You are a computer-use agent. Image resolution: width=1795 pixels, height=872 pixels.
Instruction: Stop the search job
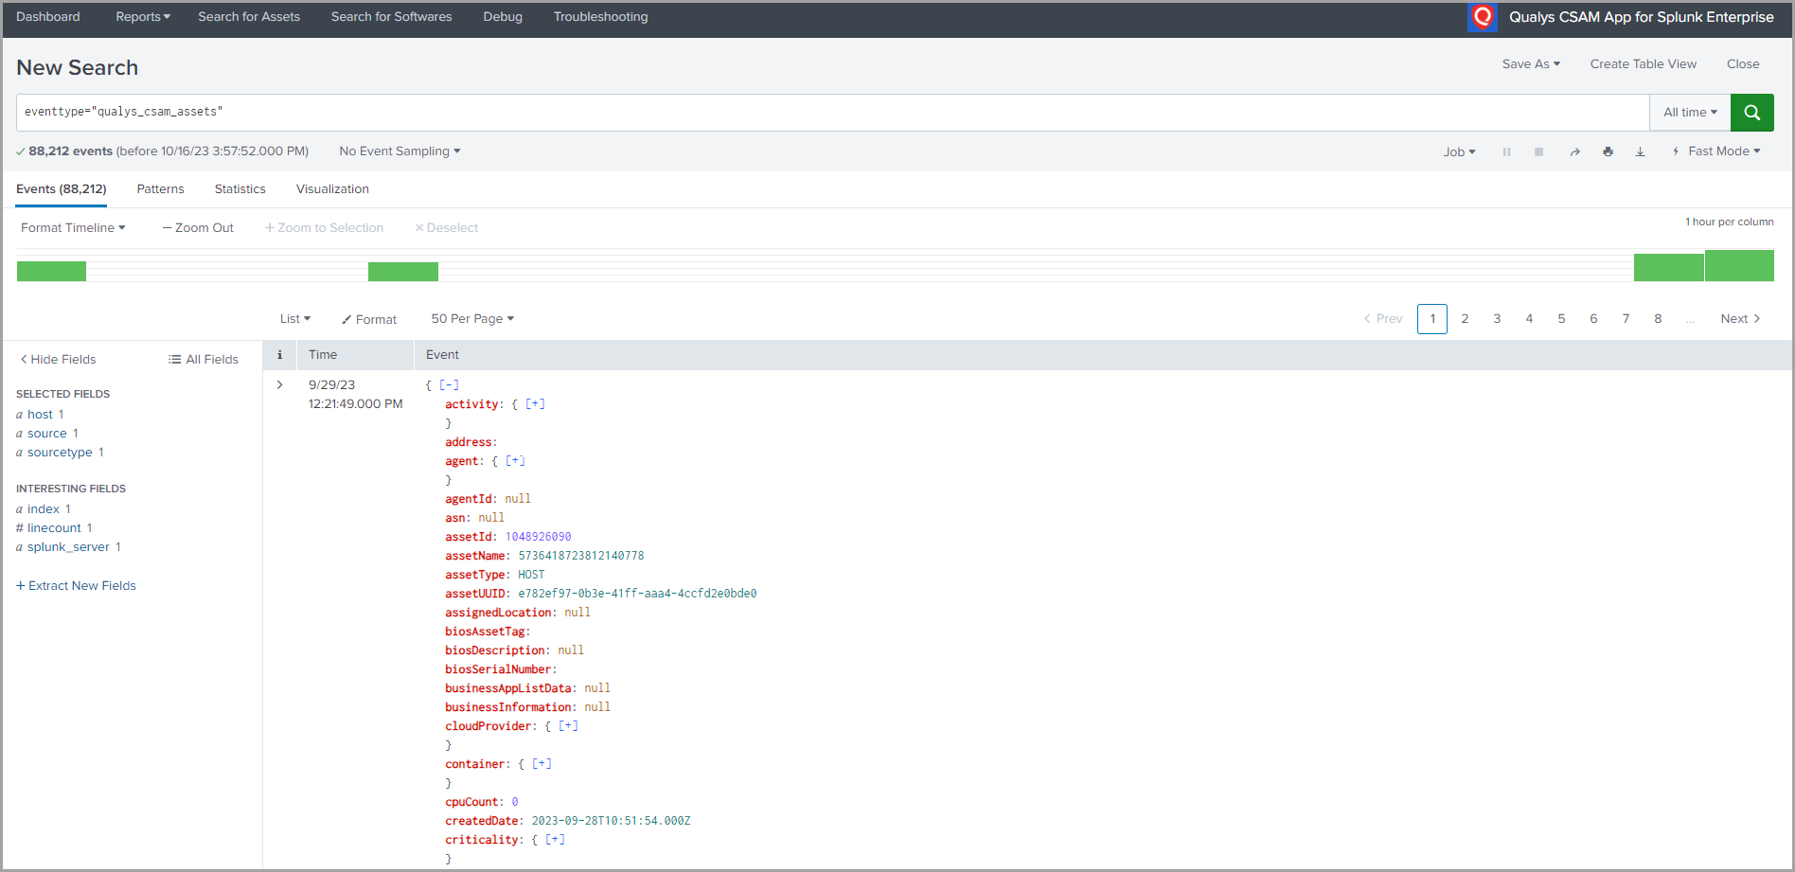[1538, 151]
